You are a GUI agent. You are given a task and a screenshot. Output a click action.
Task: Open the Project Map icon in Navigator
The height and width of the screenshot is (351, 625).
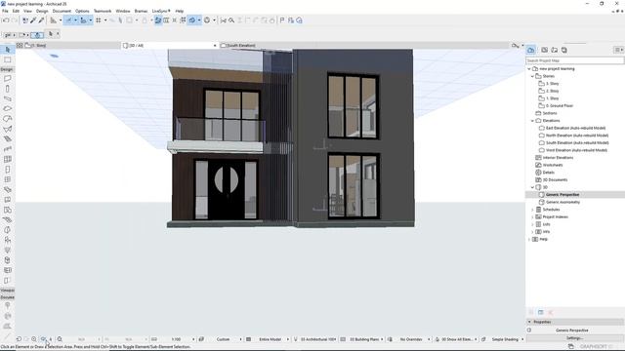tap(531, 50)
